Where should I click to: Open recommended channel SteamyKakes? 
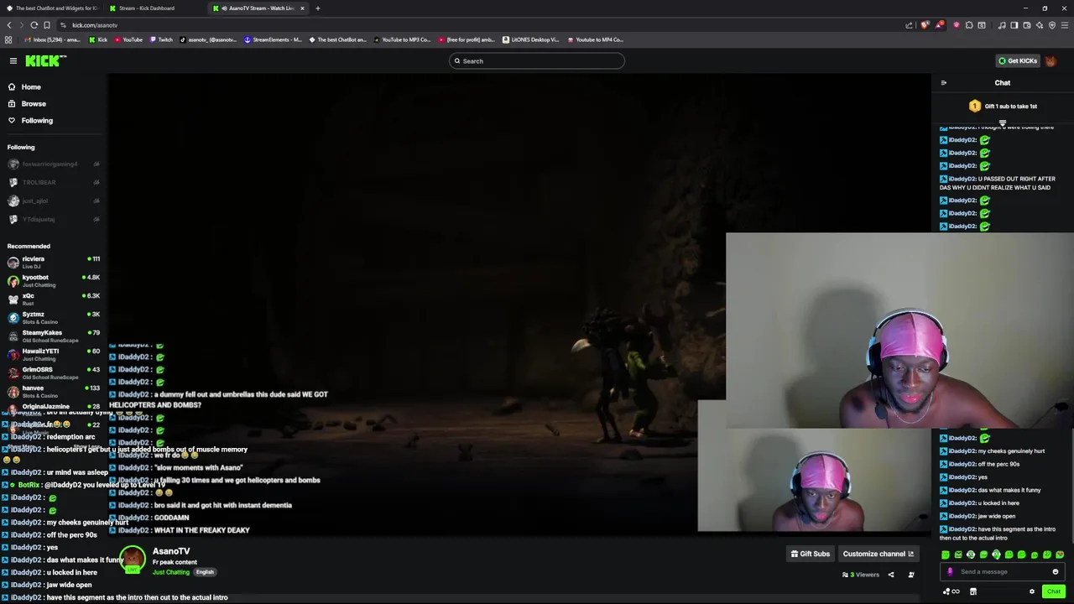point(53,336)
